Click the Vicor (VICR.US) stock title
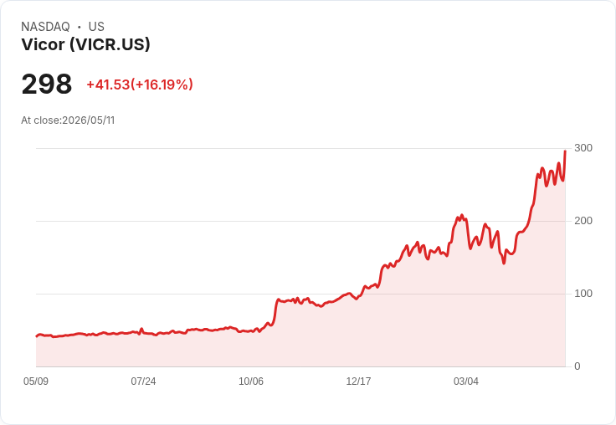This screenshot has width=616, height=425. tap(85, 45)
